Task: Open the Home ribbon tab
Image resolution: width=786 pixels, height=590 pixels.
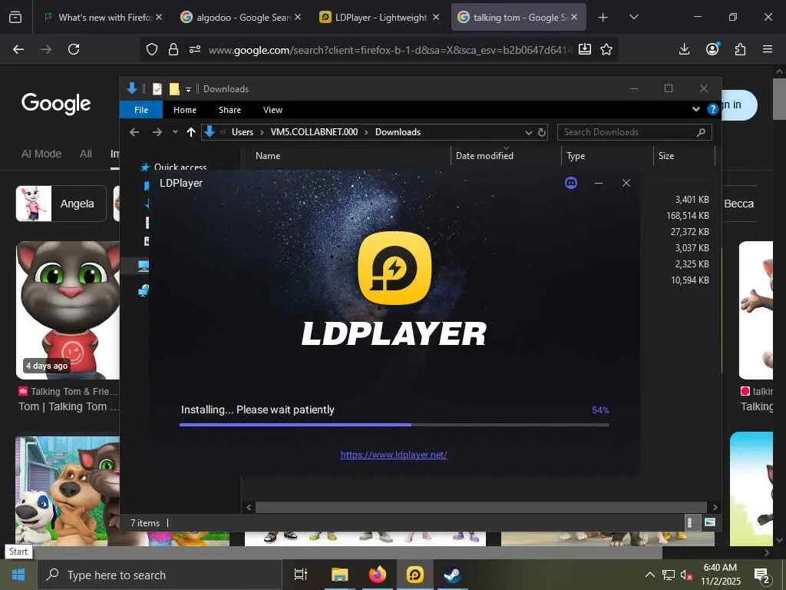Action: [185, 110]
